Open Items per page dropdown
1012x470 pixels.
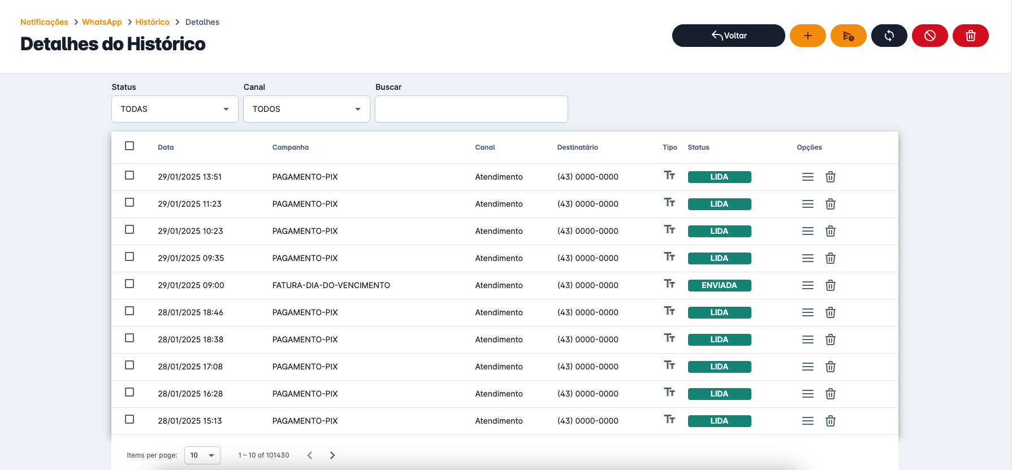[x=202, y=455]
